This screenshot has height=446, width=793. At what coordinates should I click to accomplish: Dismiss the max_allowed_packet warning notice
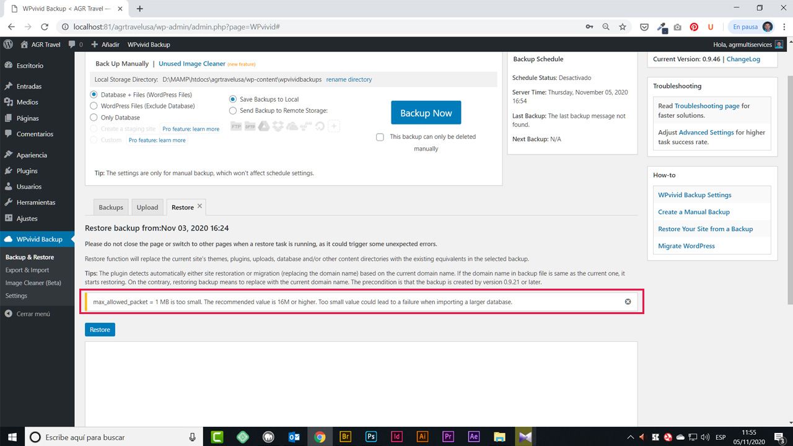(628, 302)
